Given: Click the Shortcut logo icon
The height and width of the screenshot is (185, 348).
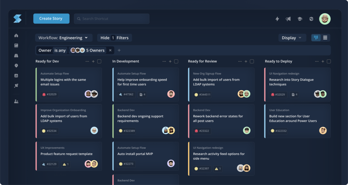Looking at the screenshot, I should coord(17,19).
